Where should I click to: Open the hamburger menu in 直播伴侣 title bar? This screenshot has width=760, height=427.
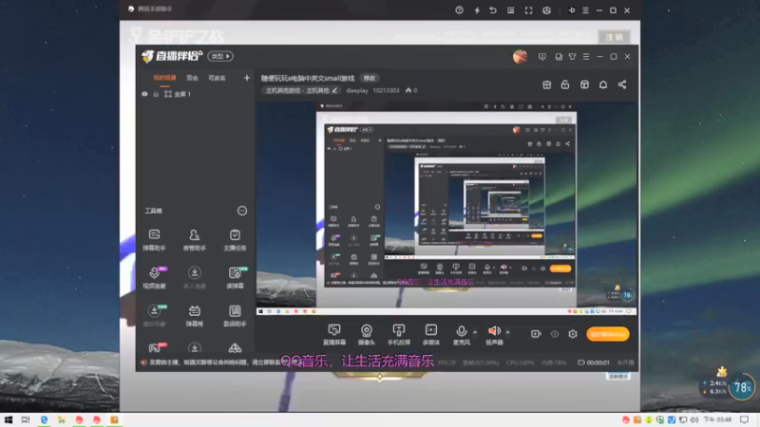click(586, 57)
